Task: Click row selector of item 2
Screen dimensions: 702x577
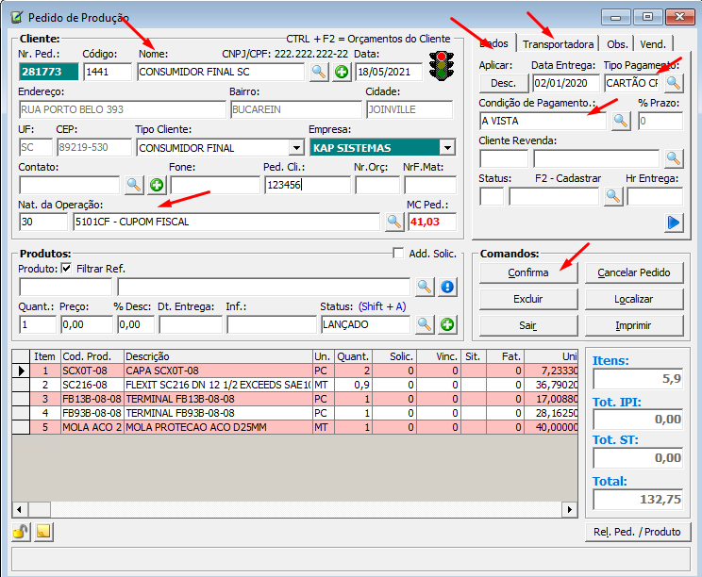Action: tap(21, 385)
